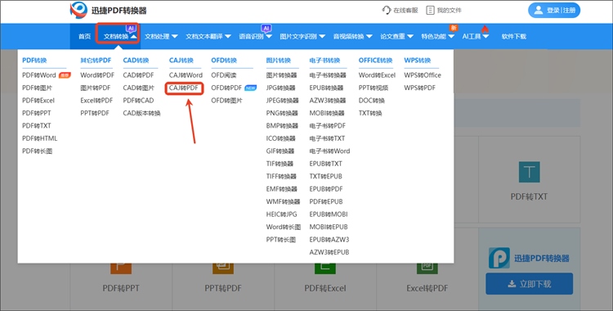The height and width of the screenshot is (311, 613).
Task: Open GIF转换器 entry
Action: click(x=280, y=151)
